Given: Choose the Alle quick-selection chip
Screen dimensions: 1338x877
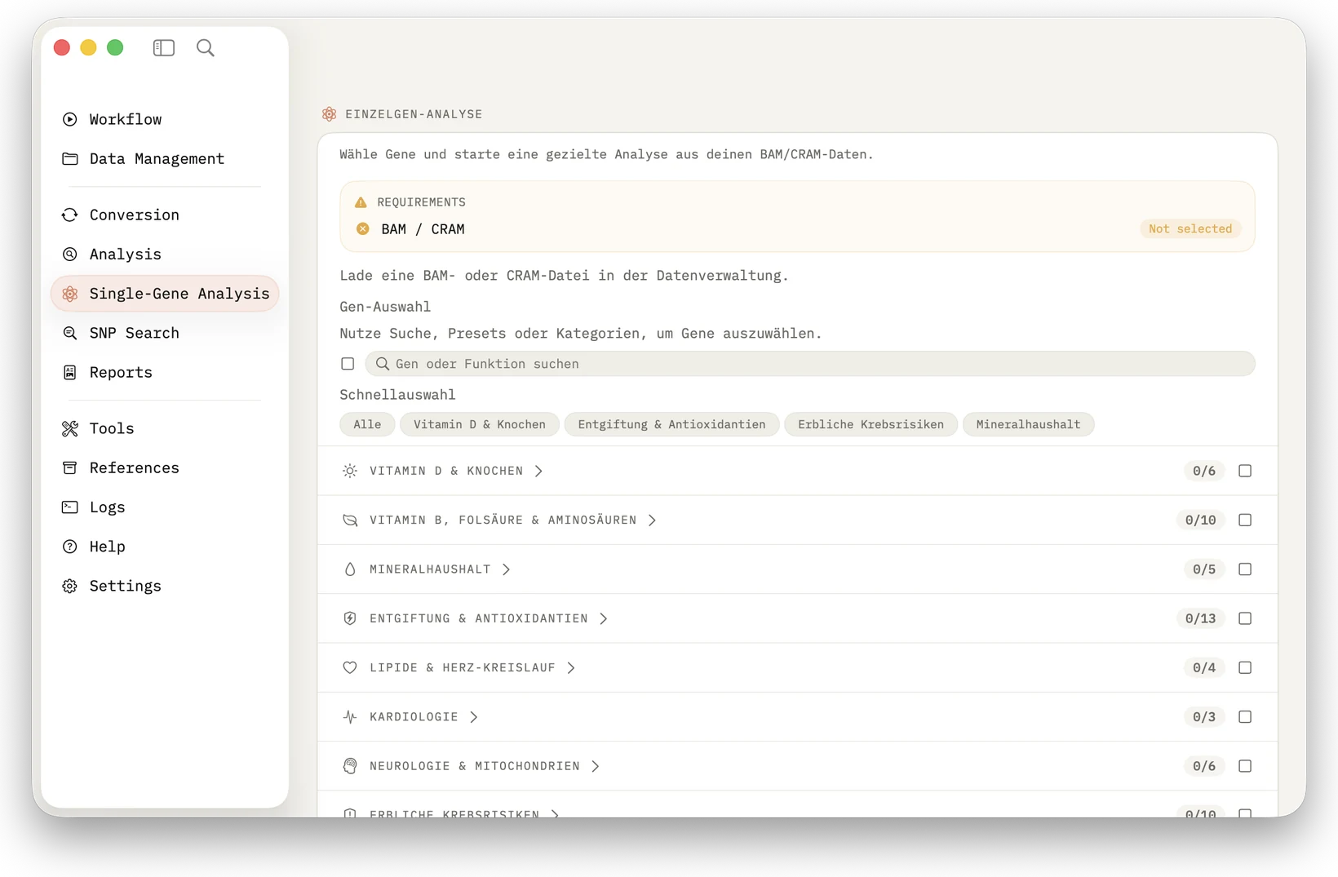Looking at the screenshot, I should click(x=367, y=424).
